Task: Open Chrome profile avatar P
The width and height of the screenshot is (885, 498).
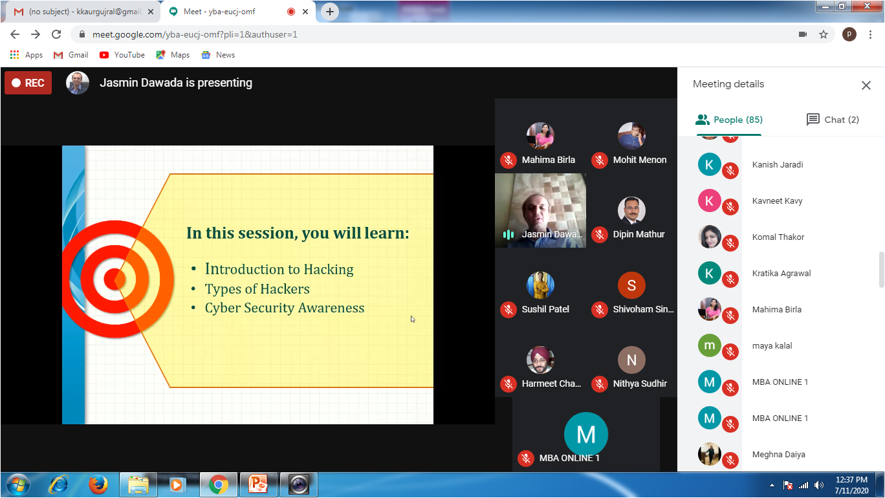Action: coord(849,34)
